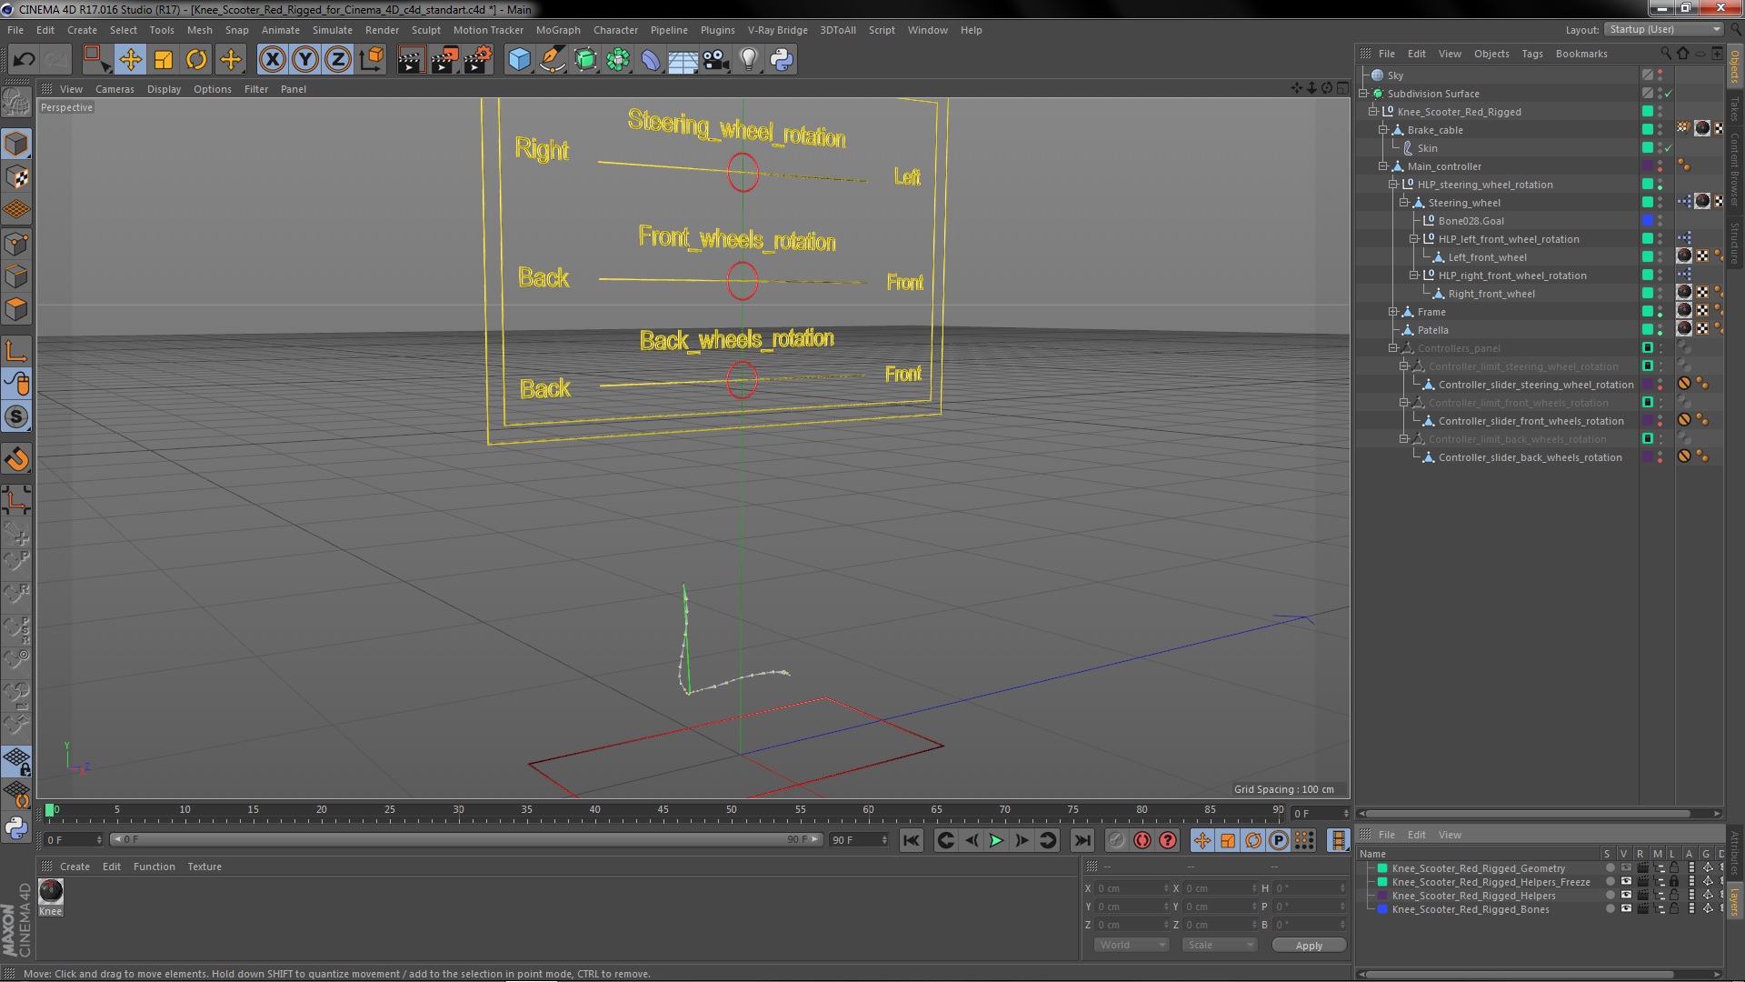The image size is (1745, 982).
Task: Select Polygons mode icon in left toolbar
Action: [x=16, y=310]
